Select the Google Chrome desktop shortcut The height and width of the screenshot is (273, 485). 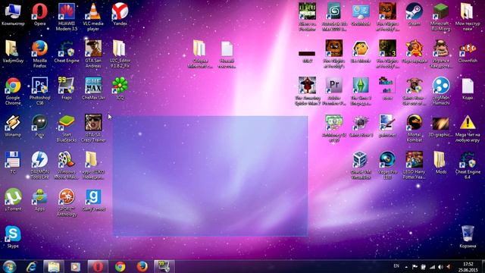coord(13,91)
